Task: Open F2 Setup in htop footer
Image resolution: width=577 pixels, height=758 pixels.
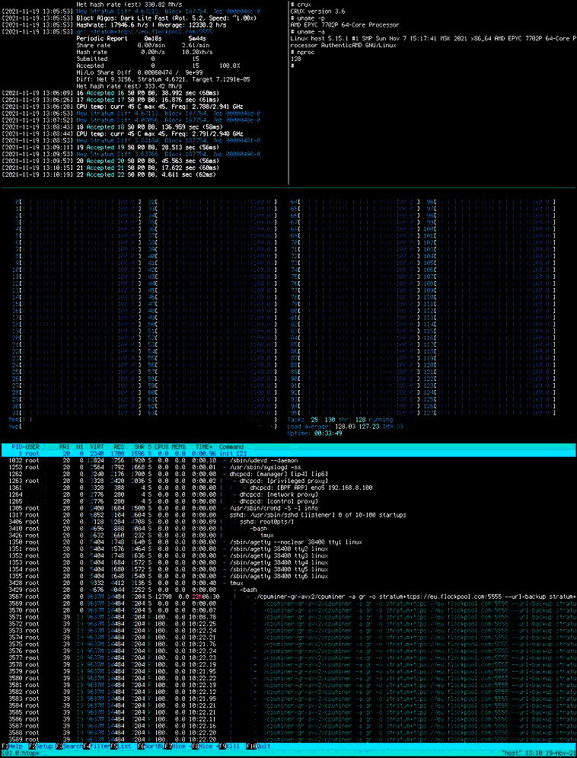Action: pyautogui.click(x=40, y=747)
